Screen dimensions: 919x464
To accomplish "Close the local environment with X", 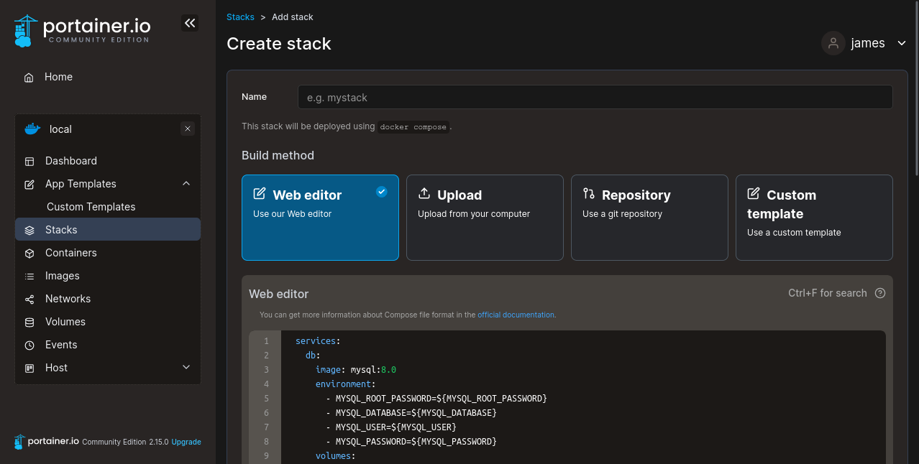I will click(188, 129).
